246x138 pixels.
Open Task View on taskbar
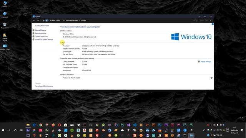click(22, 130)
